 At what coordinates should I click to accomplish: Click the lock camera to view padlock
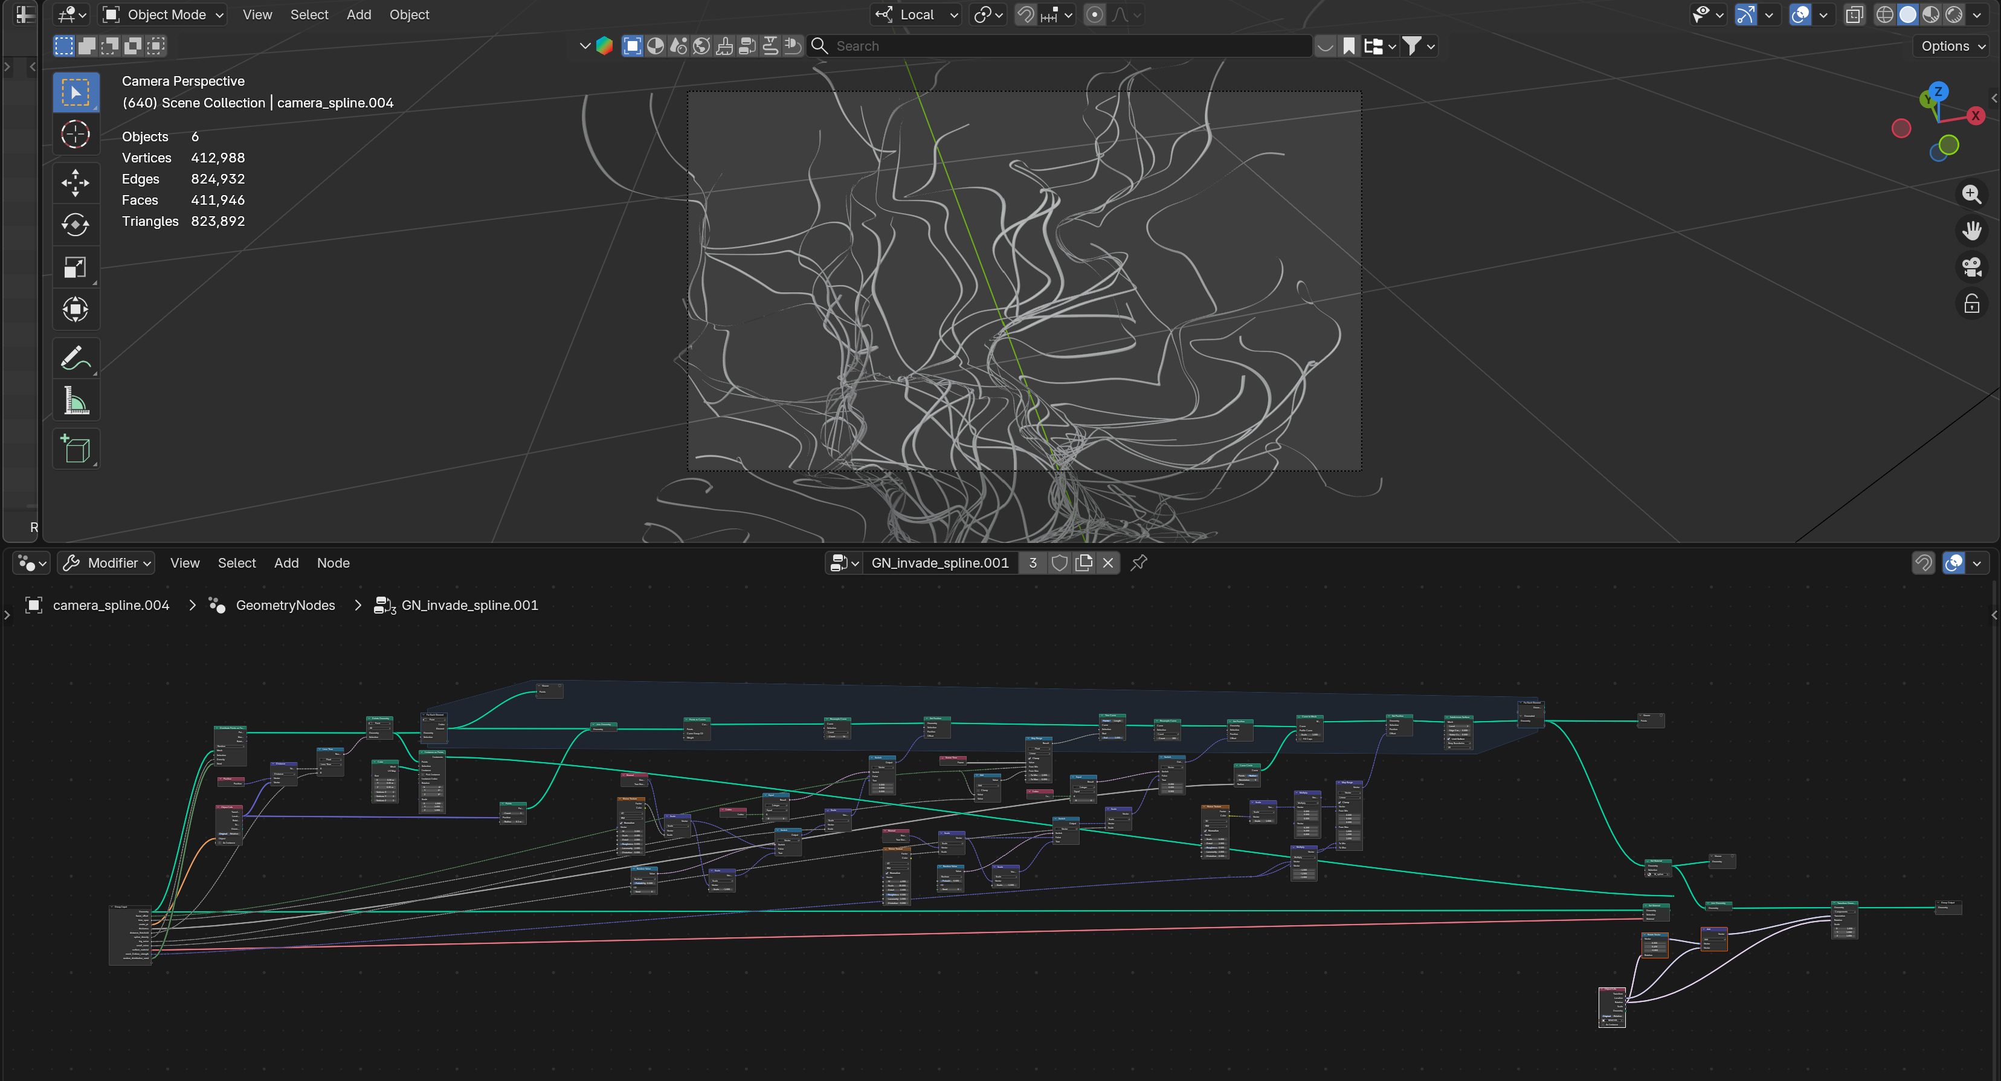coord(1971,304)
